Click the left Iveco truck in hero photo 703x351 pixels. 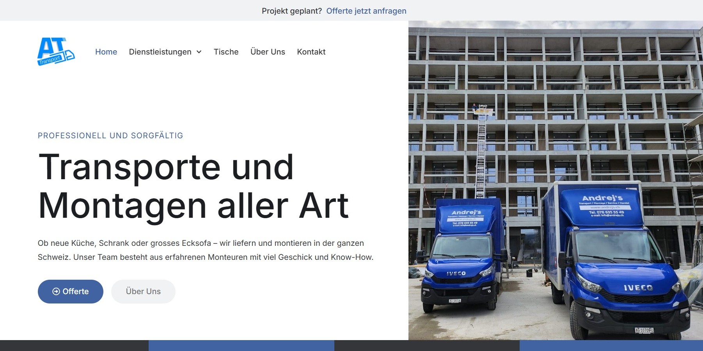463,257
